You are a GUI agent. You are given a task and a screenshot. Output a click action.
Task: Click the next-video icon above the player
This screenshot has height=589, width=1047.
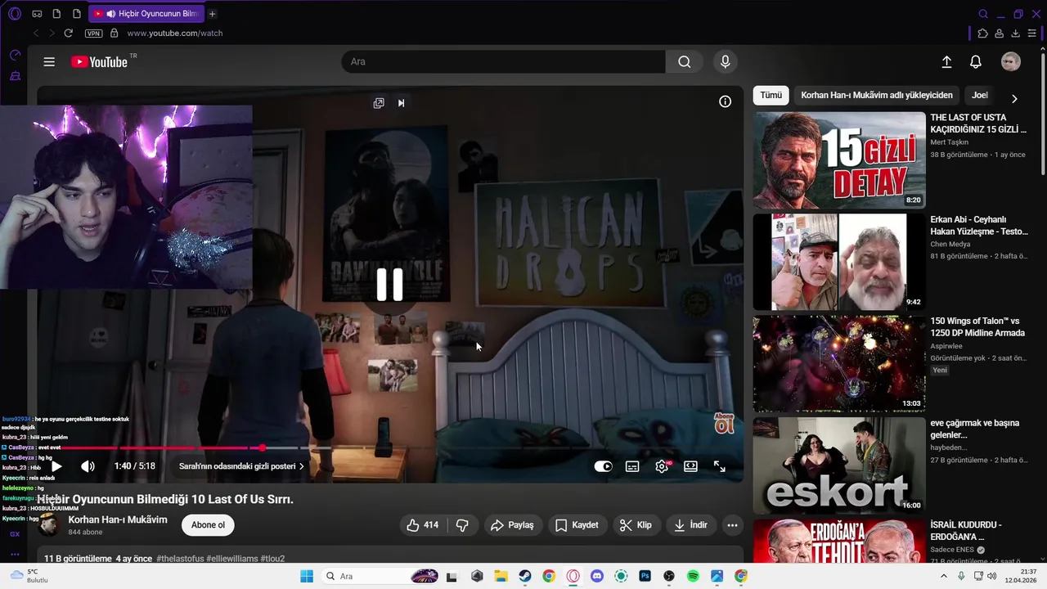pyautogui.click(x=401, y=103)
